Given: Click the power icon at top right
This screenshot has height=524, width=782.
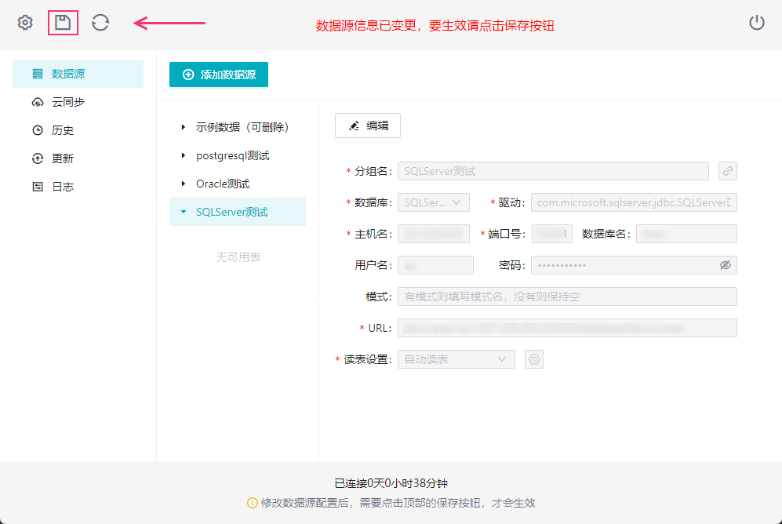Looking at the screenshot, I should 757,23.
